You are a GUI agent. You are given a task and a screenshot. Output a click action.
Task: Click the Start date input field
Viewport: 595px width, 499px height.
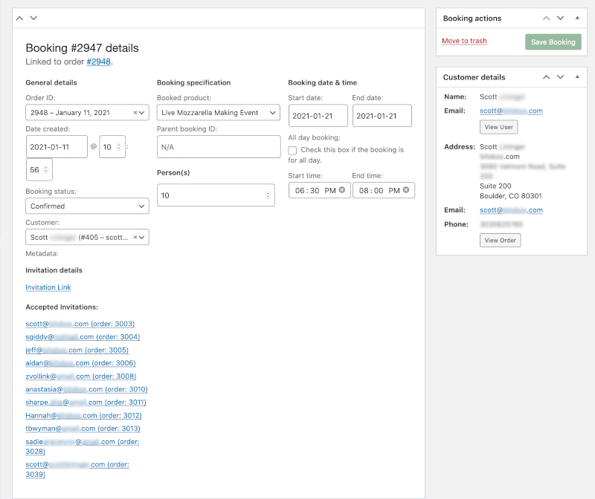pos(317,116)
